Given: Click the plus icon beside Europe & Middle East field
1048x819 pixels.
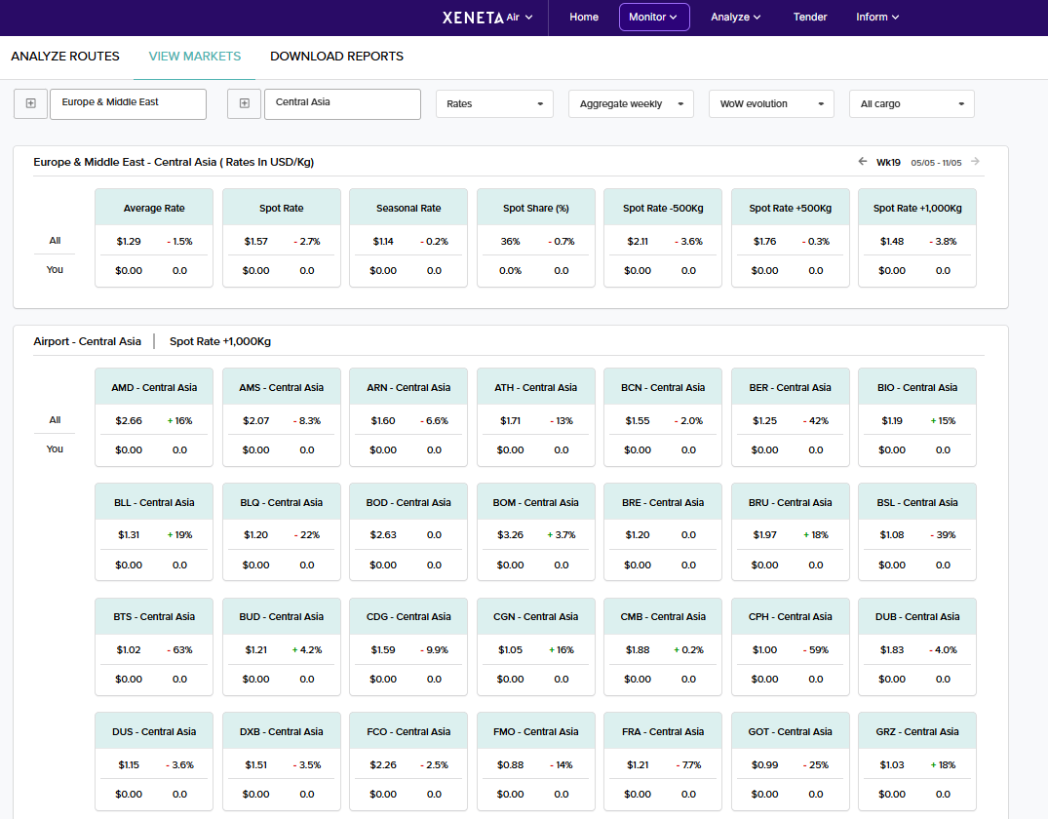Looking at the screenshot, I should pyautogui.click(x=30, y=103).
